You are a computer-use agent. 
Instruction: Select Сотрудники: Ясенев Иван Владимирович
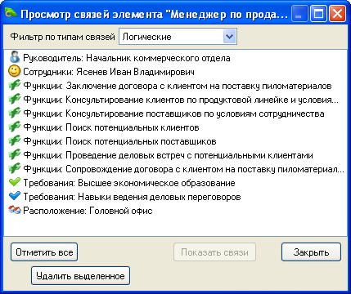click(x=109, y=72)
